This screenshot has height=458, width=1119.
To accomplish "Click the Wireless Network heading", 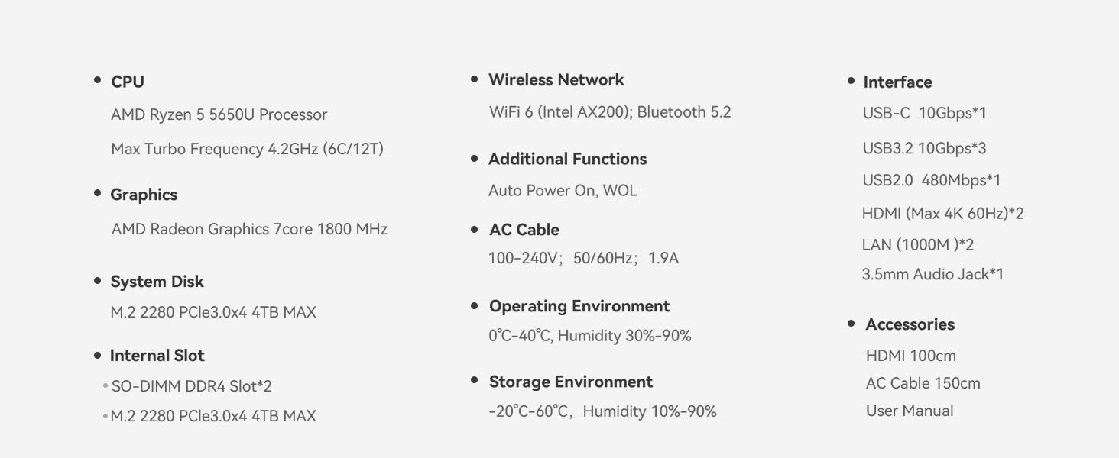I will click(x=556, y=80).
